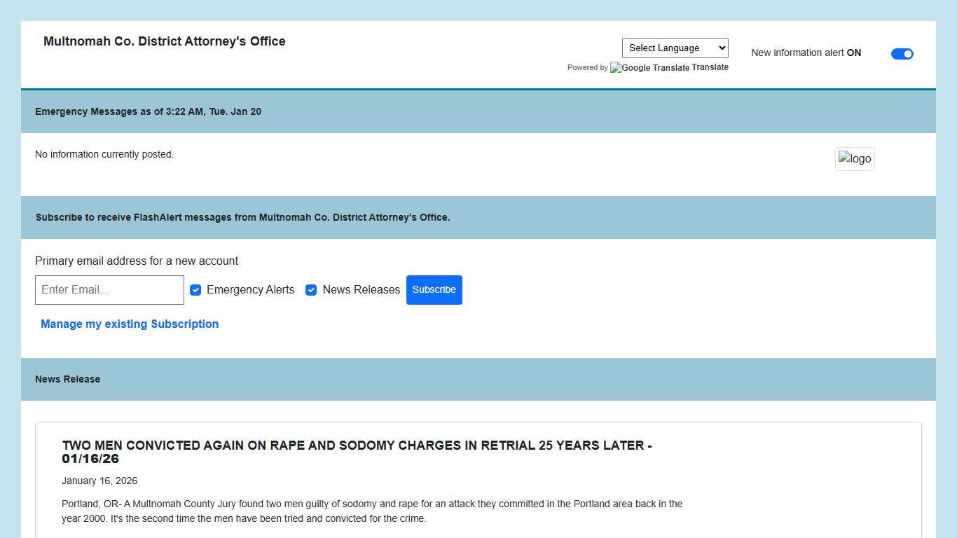Click the Google Translate logo image
This screenshot has height=538, width=957.
pyautogui.click(x=649, y=68)
